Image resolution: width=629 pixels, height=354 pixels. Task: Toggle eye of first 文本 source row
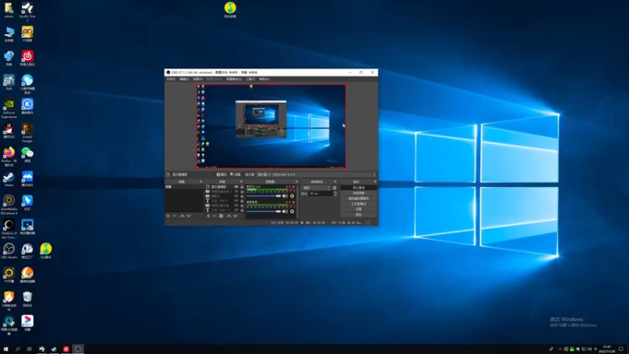(237, 201)
